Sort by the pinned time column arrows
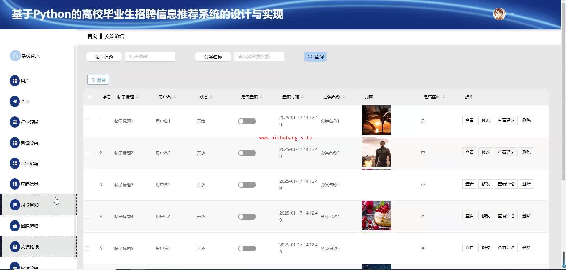The height and width of the screenshot is (270, 566). pos(302,97)
